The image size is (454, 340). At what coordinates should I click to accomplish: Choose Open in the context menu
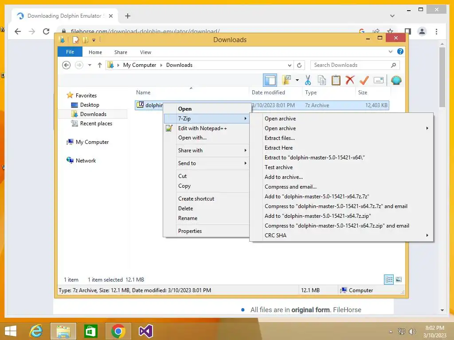tap(207, 109)
